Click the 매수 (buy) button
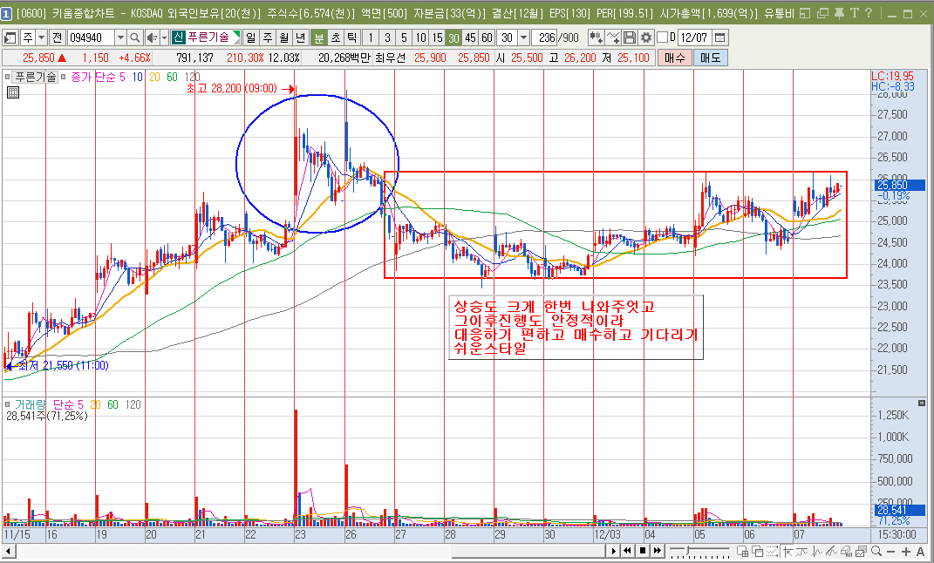934x563 pixels. [x=674, y=58]
